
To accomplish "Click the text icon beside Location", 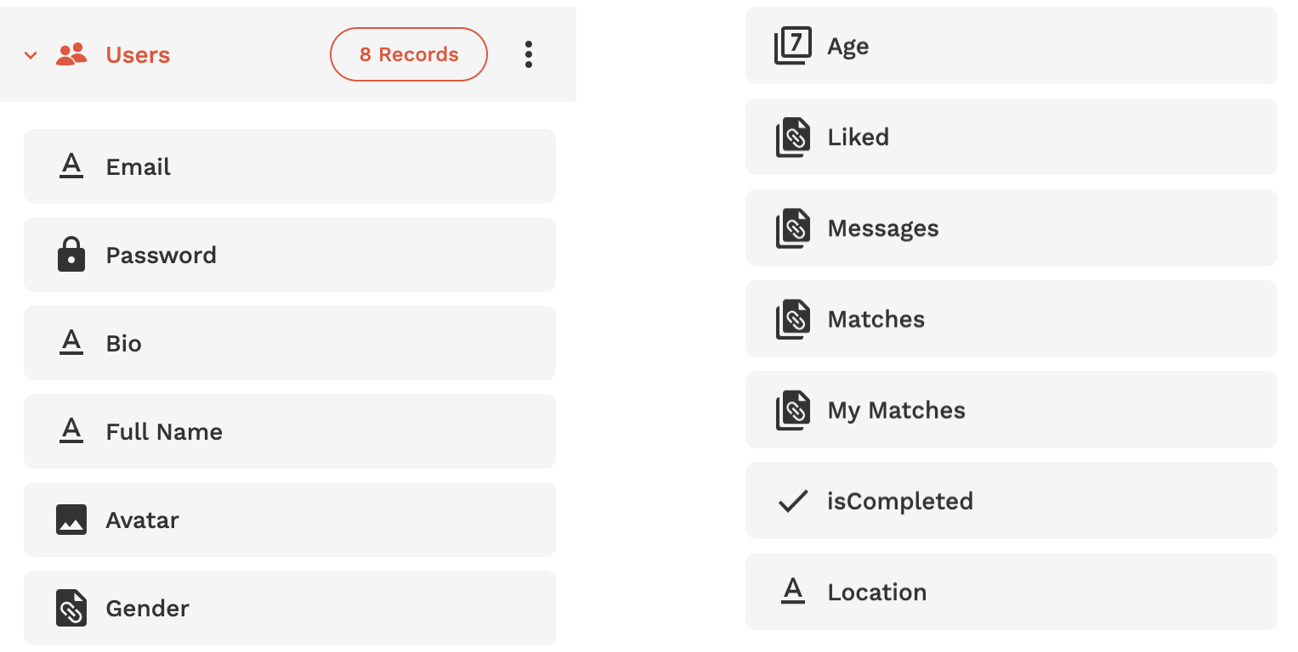I will coord(792,591).
